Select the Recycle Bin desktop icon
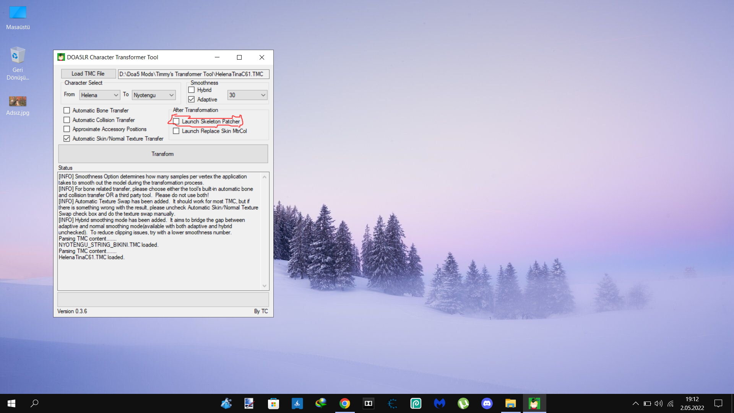 (18, 63)
